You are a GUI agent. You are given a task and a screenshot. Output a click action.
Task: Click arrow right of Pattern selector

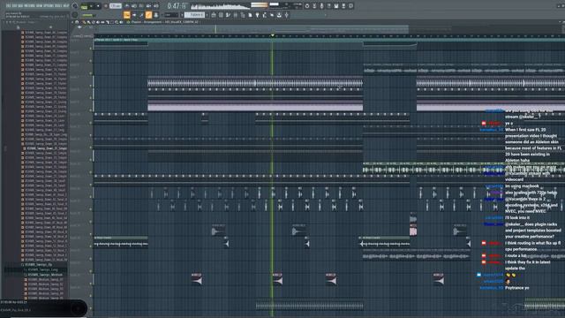coord(207,15)
